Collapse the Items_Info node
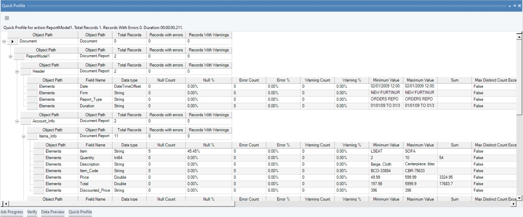 click(x=24, y=137)
